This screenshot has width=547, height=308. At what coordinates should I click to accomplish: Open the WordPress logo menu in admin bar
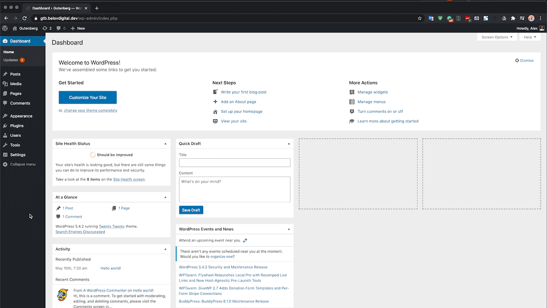5,28
